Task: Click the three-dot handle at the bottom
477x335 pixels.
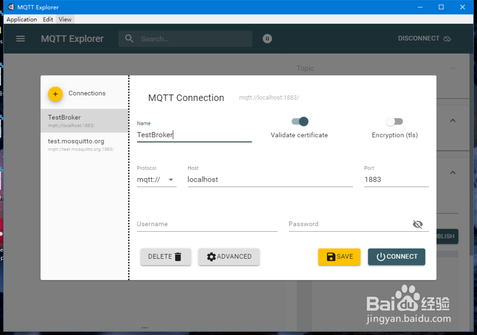Action: pyautogui.click(x=145, y=328)
